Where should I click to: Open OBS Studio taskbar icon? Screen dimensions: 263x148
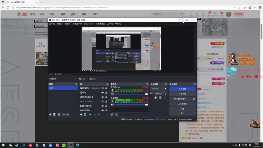(71, 145)
